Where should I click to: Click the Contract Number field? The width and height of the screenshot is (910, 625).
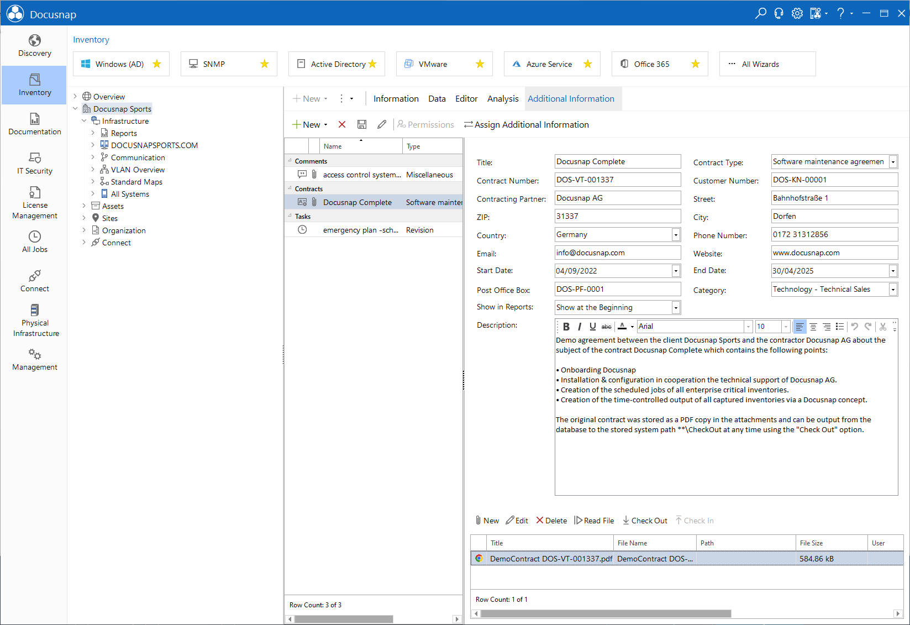[x=618, y=180]
